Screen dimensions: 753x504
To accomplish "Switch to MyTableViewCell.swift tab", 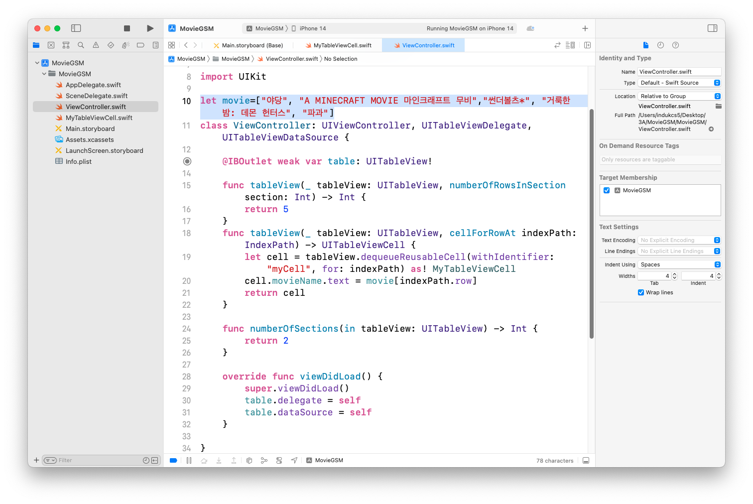I will click(338, 45).
